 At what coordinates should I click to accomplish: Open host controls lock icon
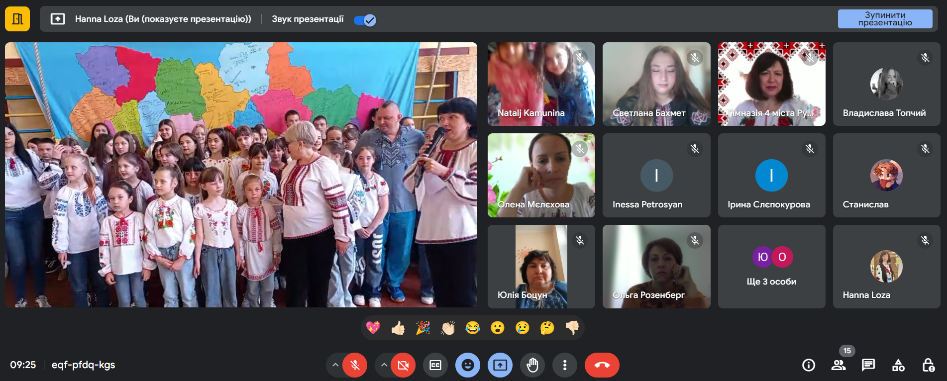pyautogui.click(x=928, y=366)
